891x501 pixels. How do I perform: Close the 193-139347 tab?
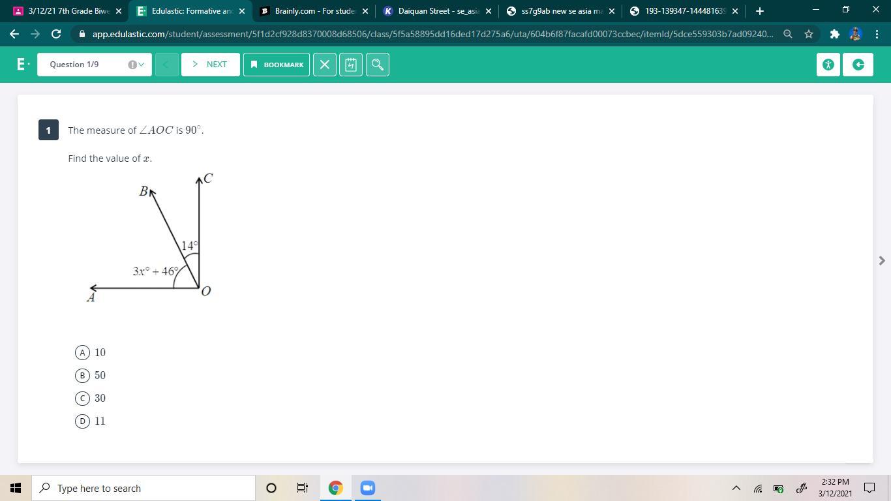[x=734, y=11]
